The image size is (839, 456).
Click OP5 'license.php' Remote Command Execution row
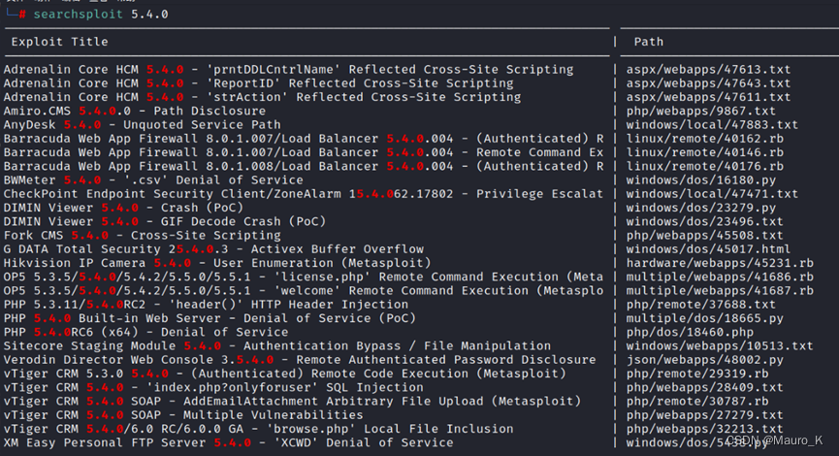pos(304,277)
